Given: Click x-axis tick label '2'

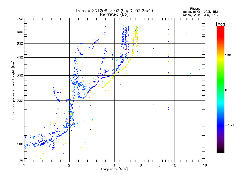Looking at the screenshot, I should (69, 165).
